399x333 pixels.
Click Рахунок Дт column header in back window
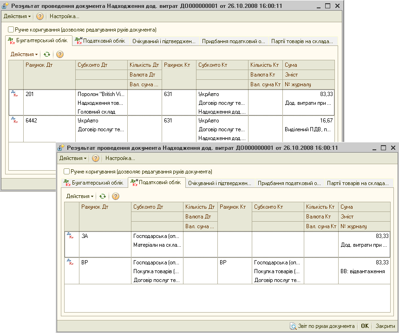[x=49, y=75]
